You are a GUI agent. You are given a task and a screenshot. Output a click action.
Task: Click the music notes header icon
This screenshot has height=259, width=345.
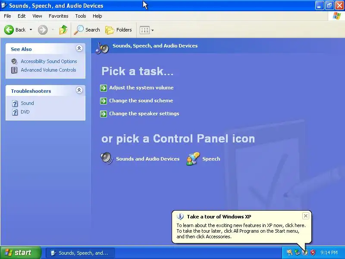102,48
